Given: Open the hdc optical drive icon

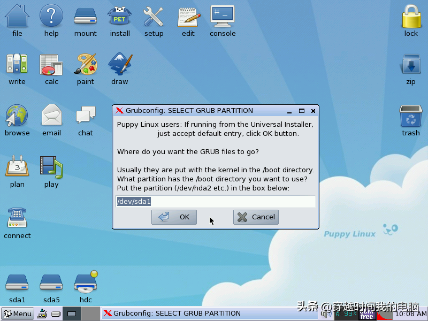Looking at the screenshot, I should (x=86, y=282).
